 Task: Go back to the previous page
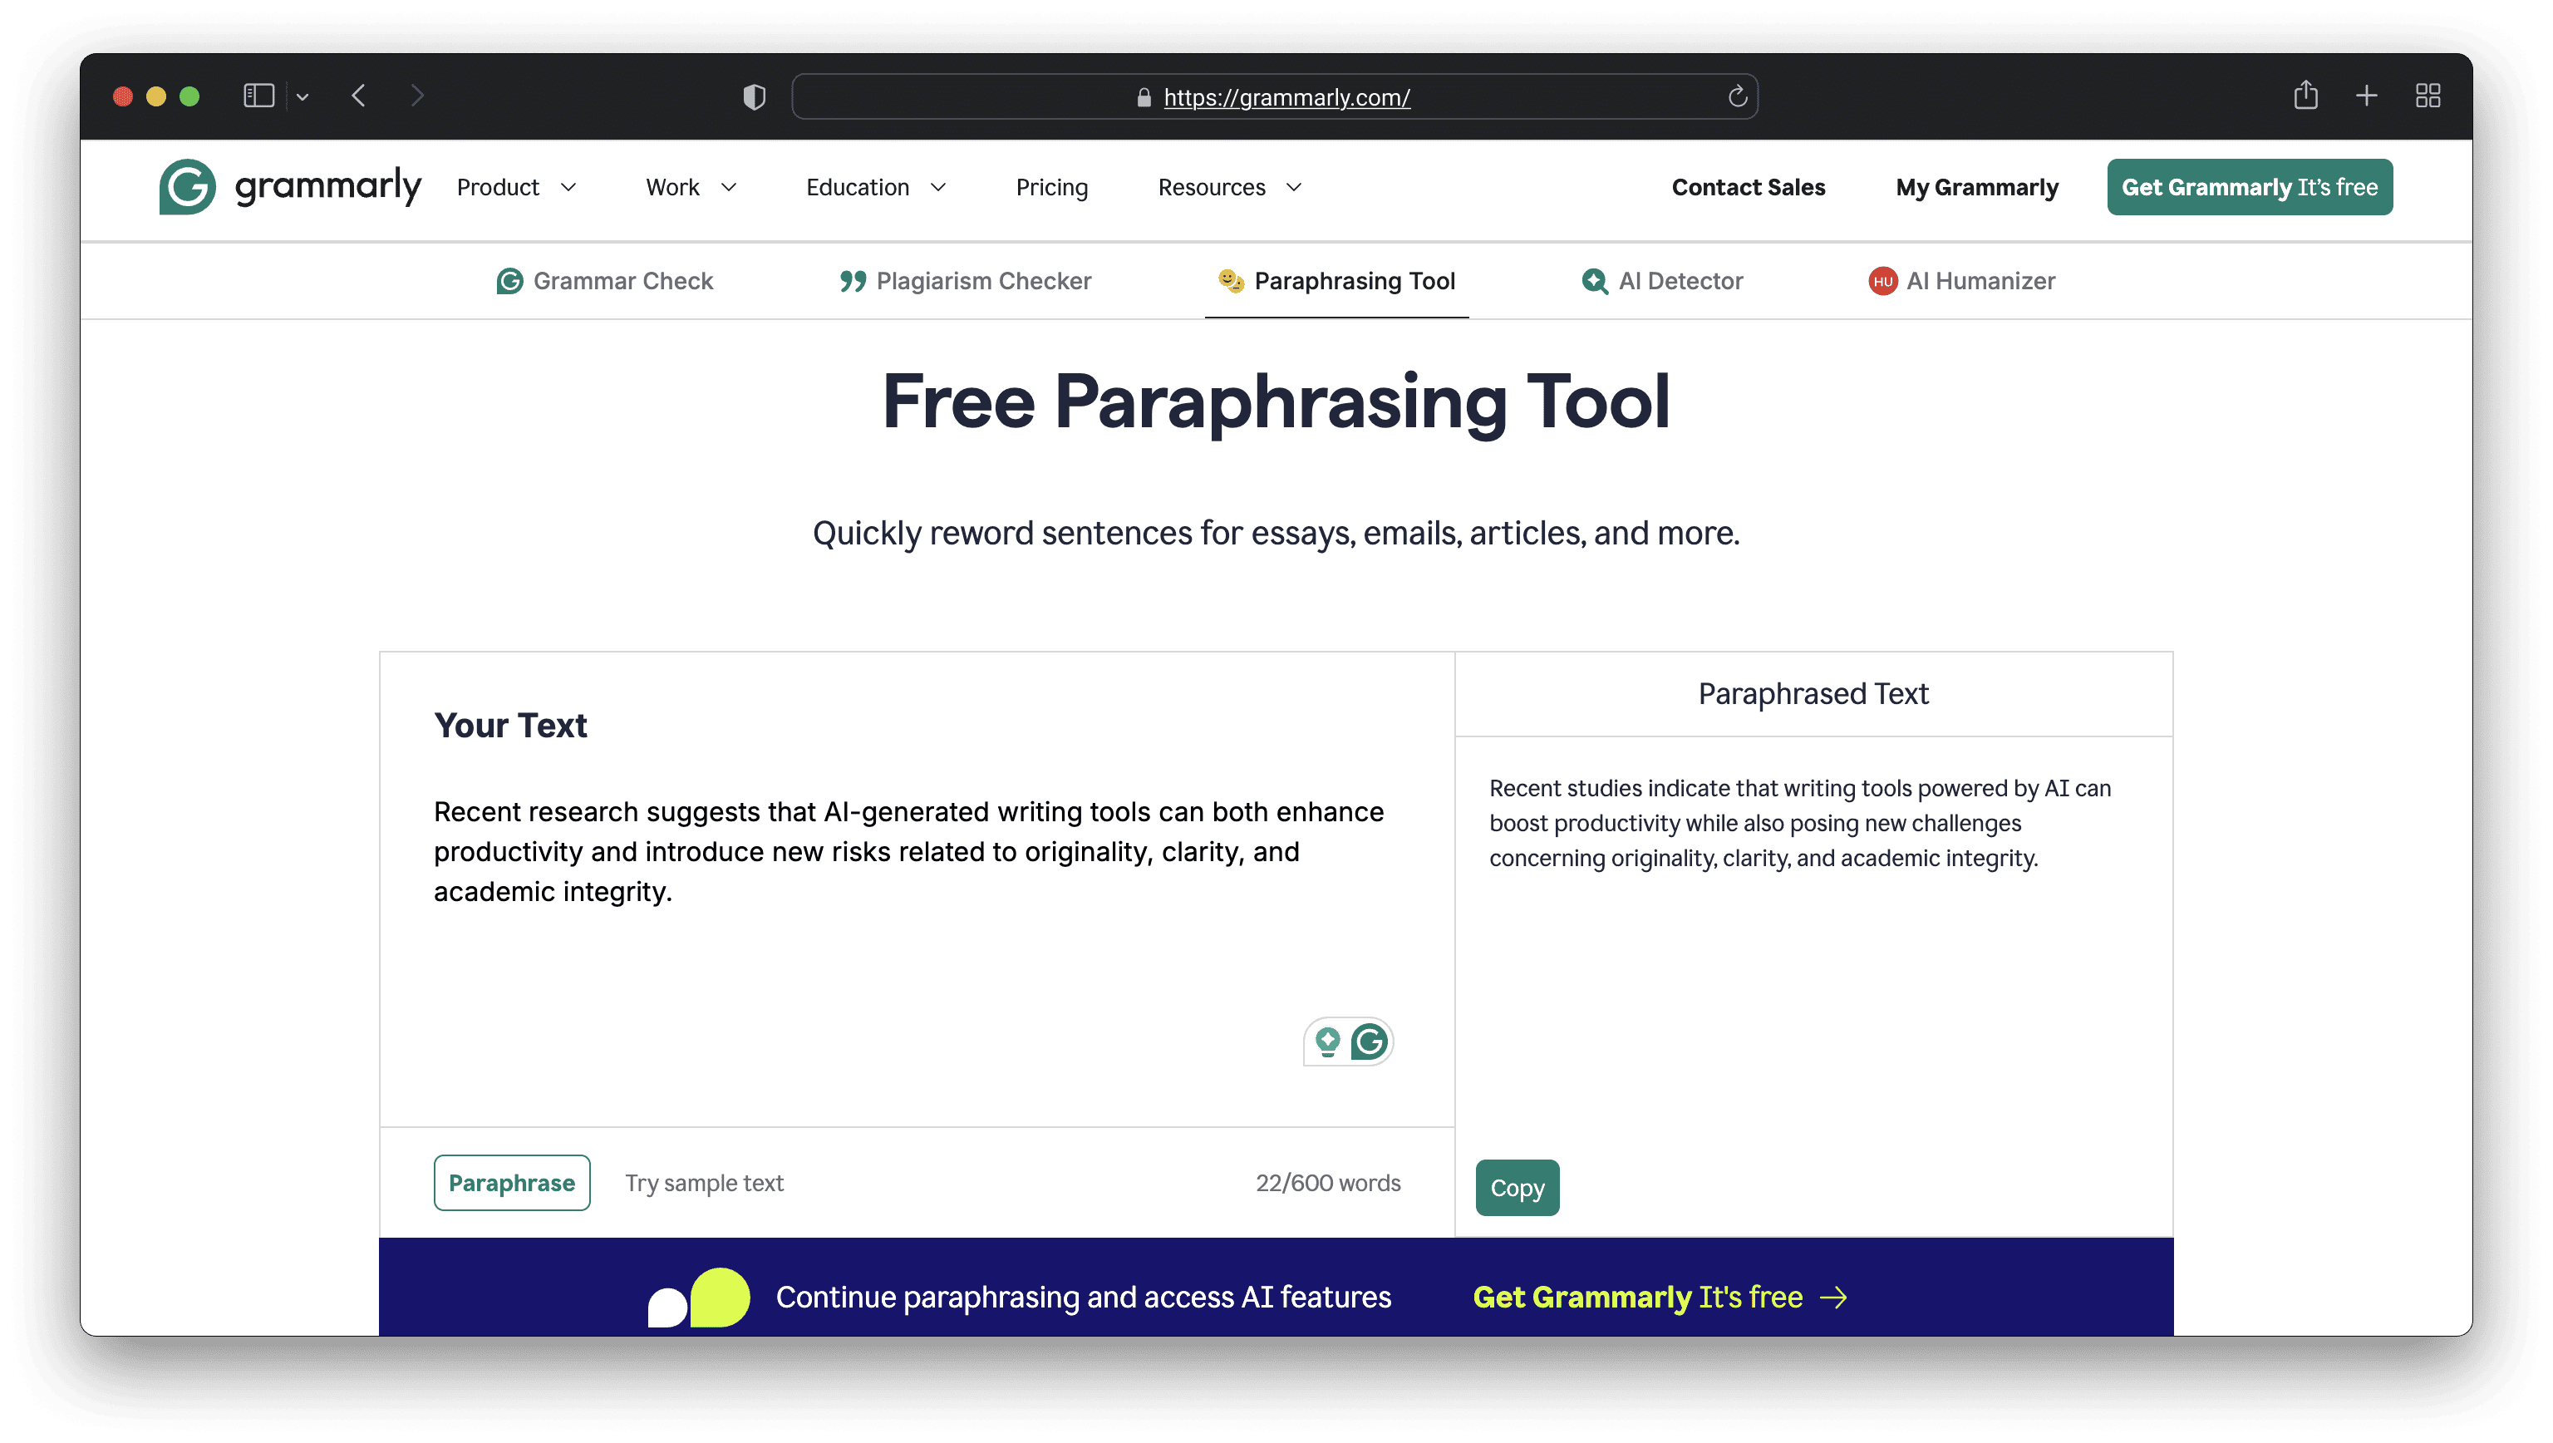(x=359, y=95)
